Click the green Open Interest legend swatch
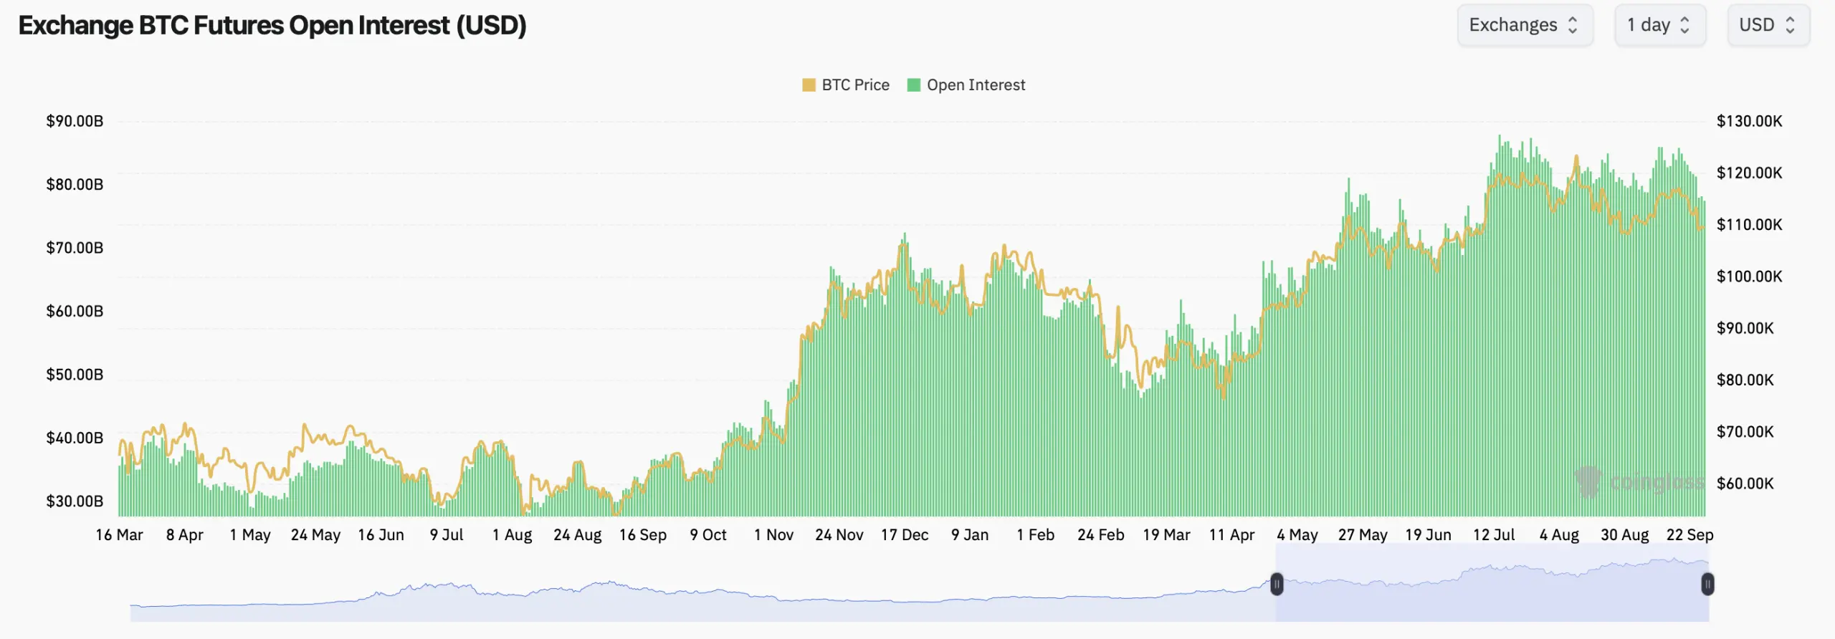Screen dimensions: 1835x639 pyautogui.click(x=913, y=85)
